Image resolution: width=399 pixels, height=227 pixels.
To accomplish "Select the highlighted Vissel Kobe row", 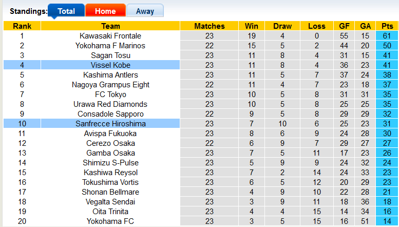I will pos(110,65).
